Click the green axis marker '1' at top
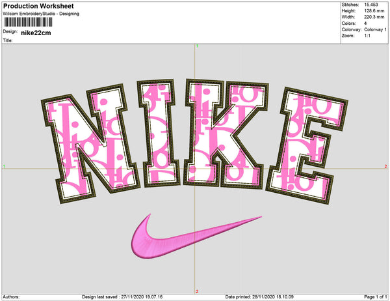 pos(197,46)
